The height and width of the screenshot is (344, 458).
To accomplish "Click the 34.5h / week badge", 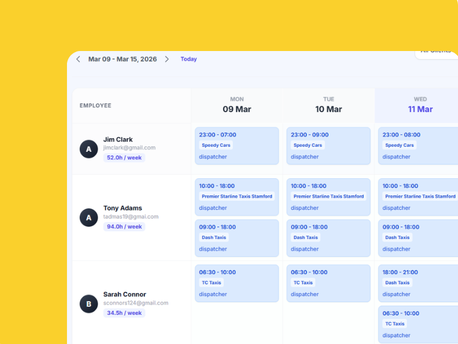I will (x=124, y=313).
